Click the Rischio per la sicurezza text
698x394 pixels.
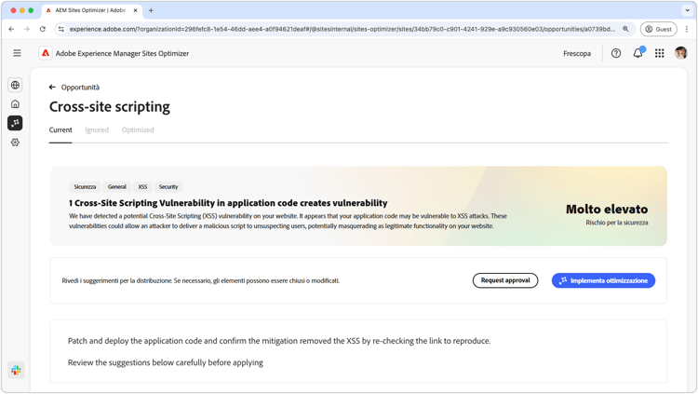pyautogui.click(x=617, y=223)
